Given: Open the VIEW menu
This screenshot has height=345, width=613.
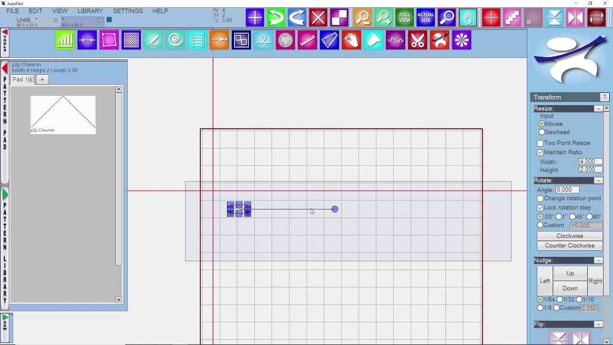Looking at the screenshot, I should pos(60,11).
